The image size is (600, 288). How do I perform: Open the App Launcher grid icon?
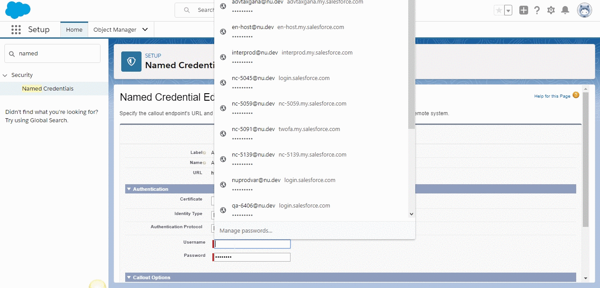(x=16, y=29)
